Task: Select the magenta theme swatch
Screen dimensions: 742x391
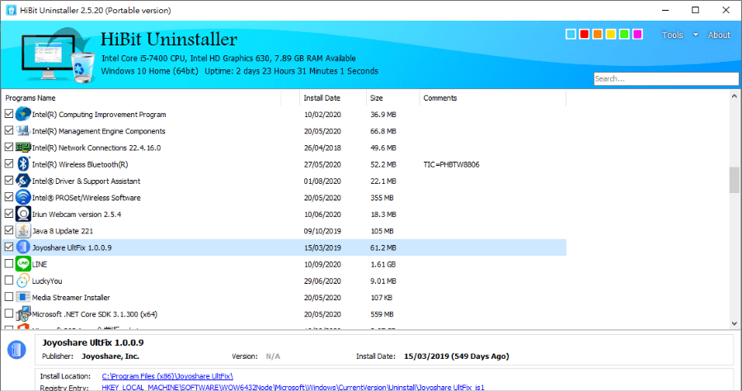Action: pos(637,34)
